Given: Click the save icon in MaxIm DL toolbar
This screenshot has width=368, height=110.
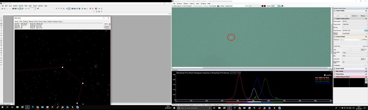Looking at the screenshot, I should click(x=5, y=9).
